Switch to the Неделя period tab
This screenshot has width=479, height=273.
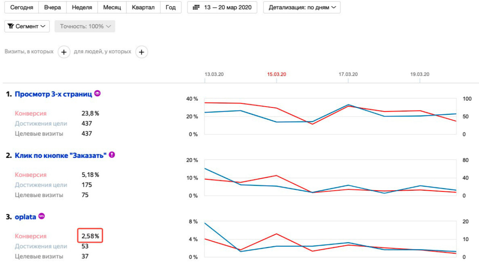(82, 8)
